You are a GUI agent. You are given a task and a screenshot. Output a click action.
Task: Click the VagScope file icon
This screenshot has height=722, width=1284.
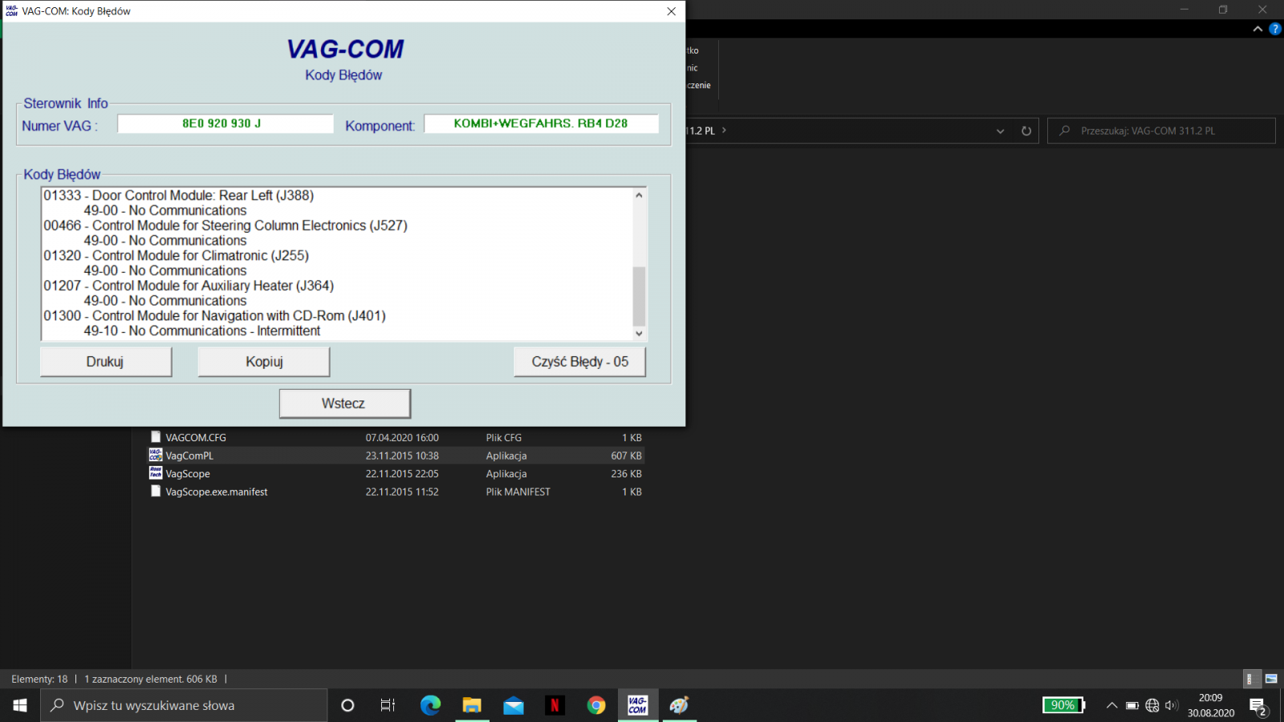(x=156, y=473)
